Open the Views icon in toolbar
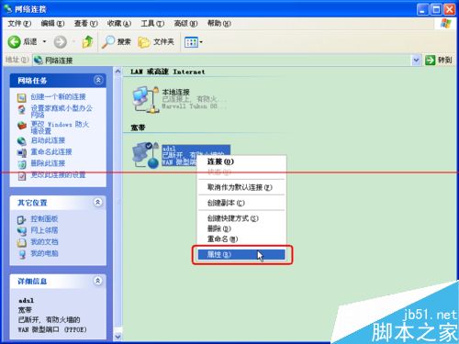Image resolution: width=459 pixels, height=344 pixels. pyautogui.click(x=192, y=42)
